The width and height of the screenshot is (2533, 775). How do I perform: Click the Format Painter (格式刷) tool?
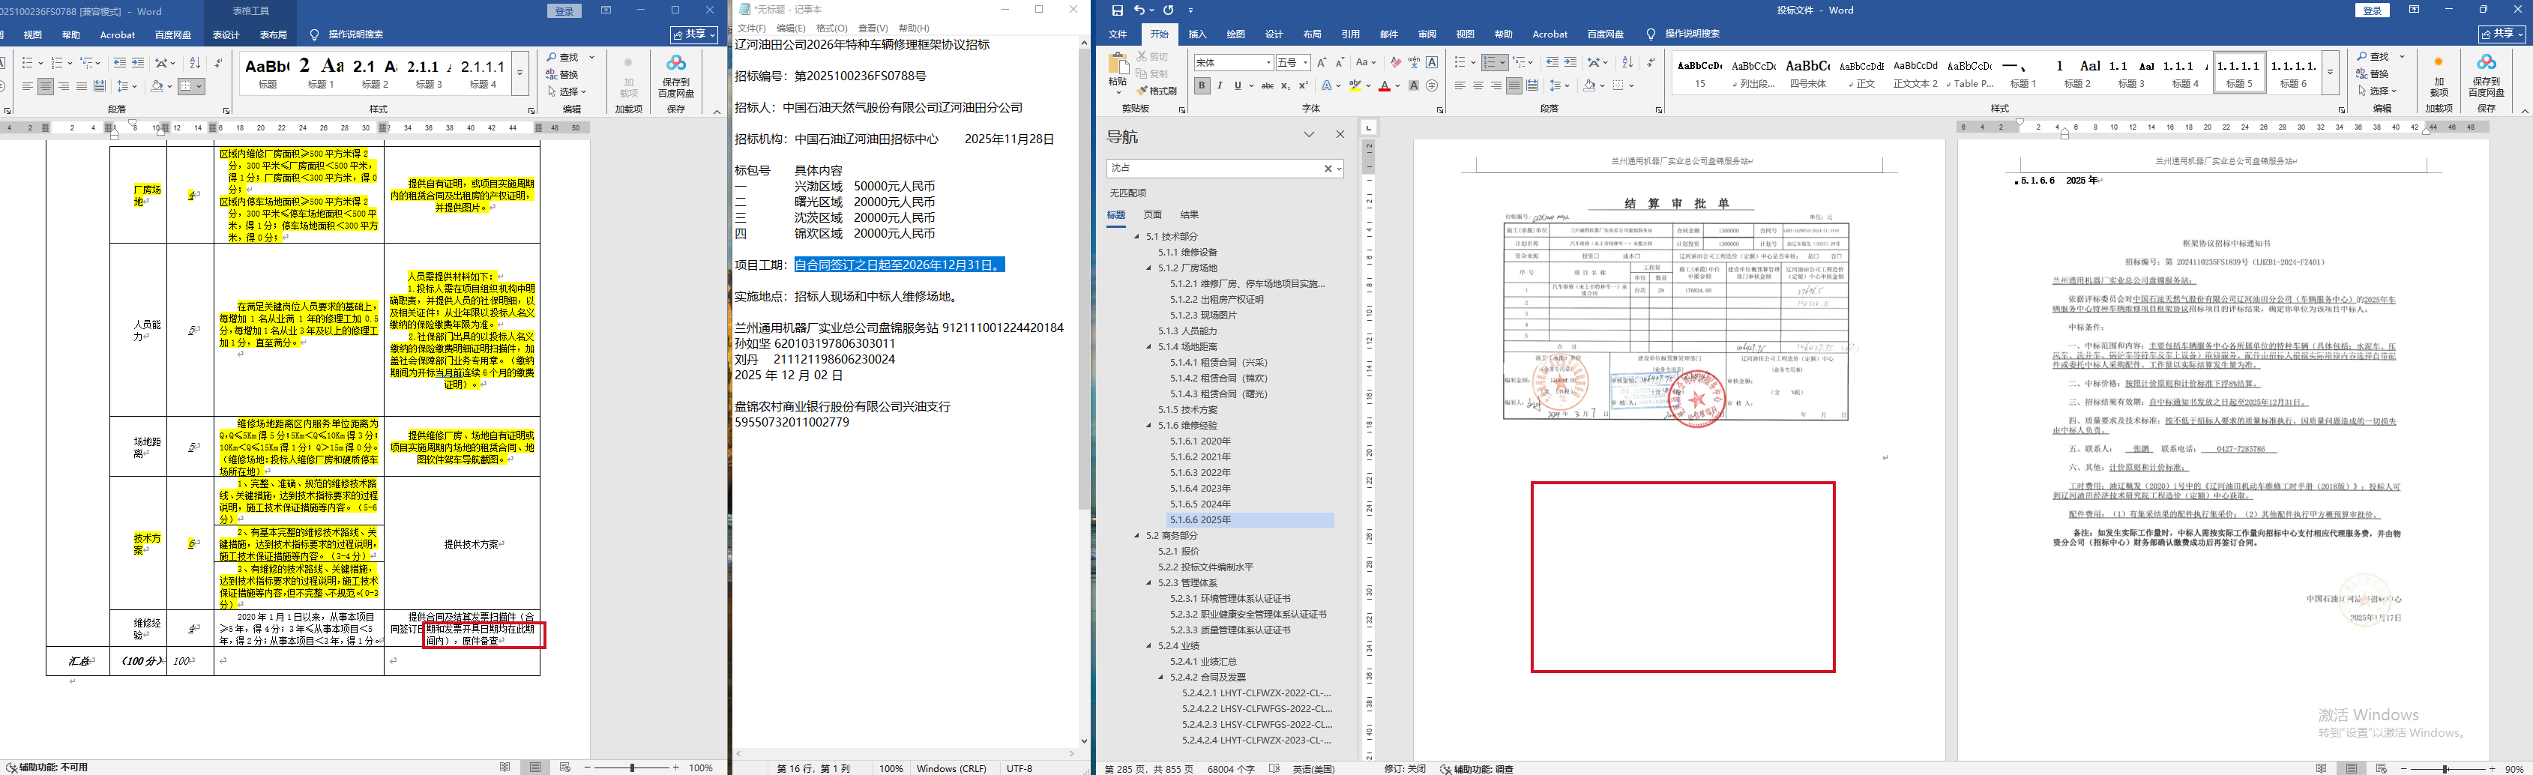point(1157,91)
